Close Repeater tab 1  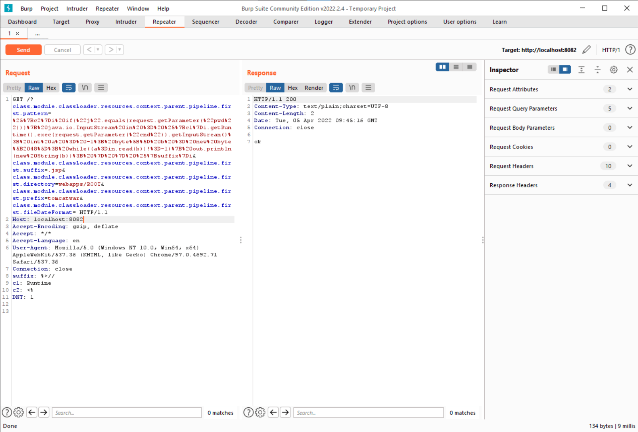point(17,34)
